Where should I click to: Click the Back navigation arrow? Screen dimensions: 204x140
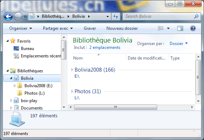coord(8,17)
